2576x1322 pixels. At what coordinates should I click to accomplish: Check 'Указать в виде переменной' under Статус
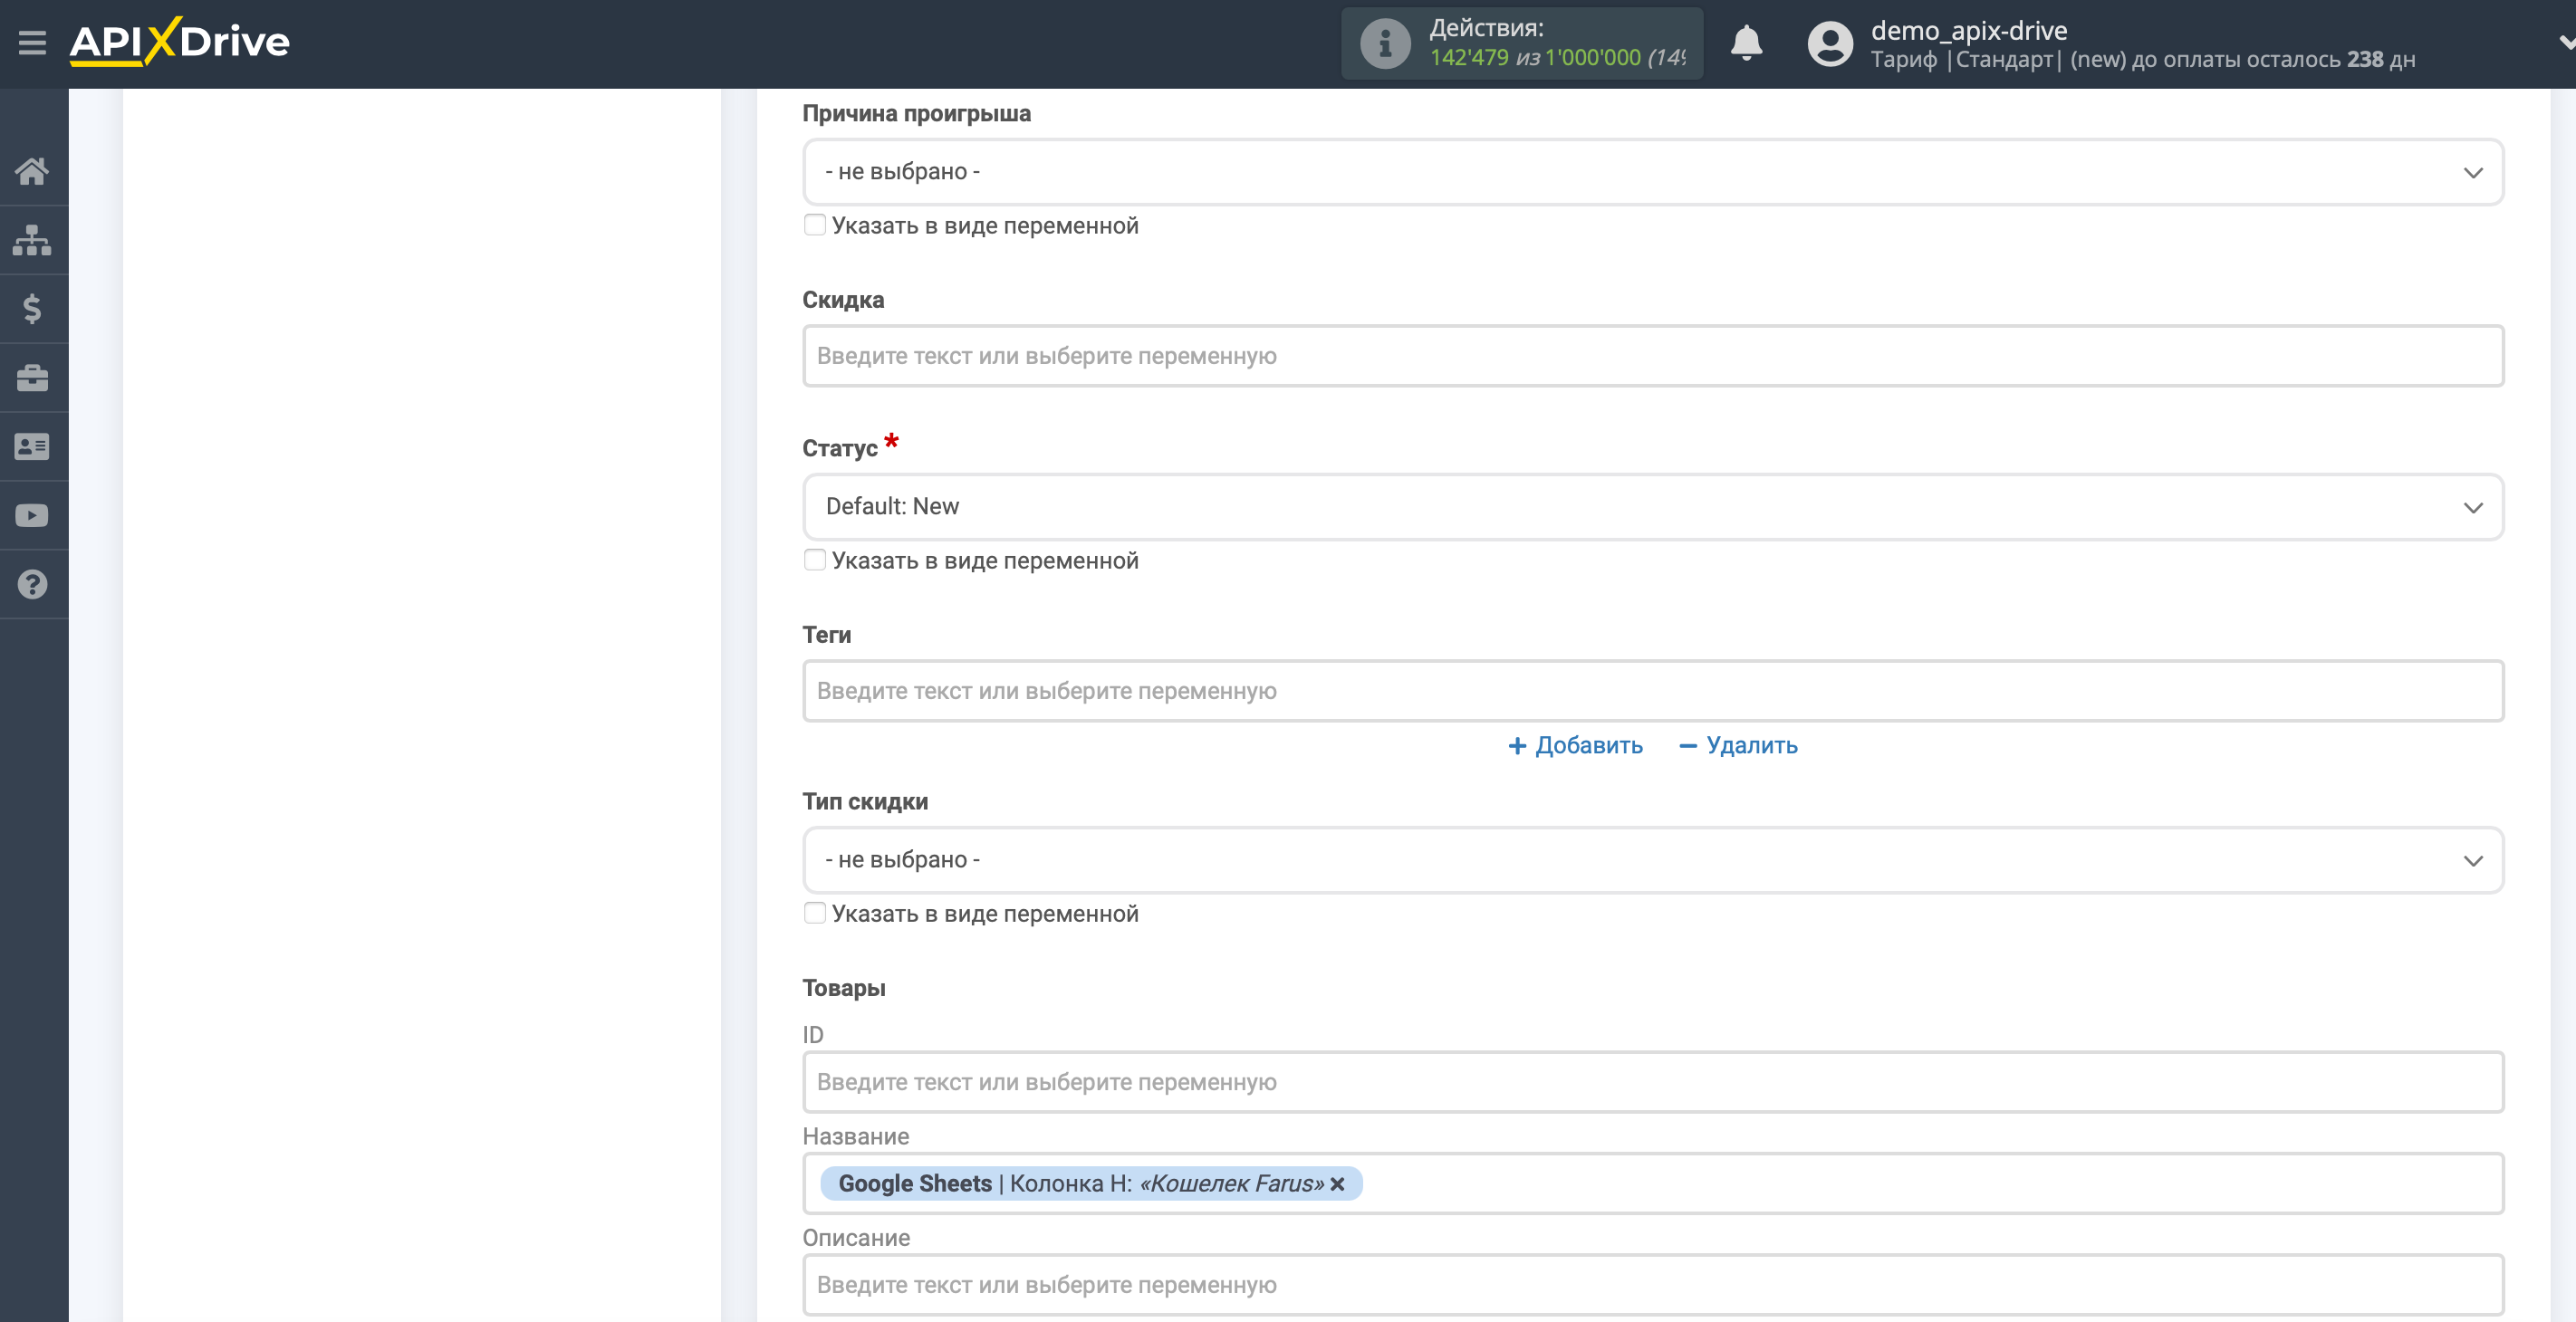[x=815, y=560]
